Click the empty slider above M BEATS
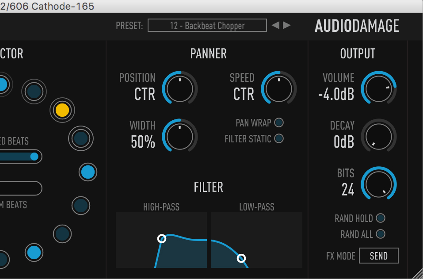The image size is (423, 279). click(21, 188)
